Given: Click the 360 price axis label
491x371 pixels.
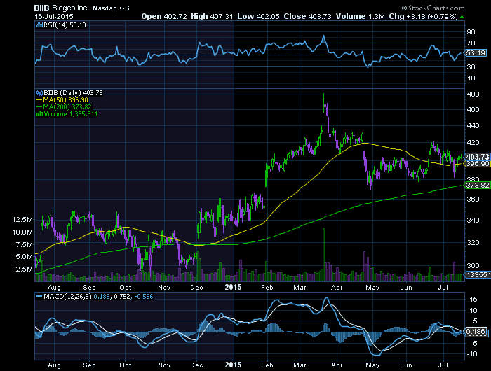Looking at the screenshot, I should (473, 199).
